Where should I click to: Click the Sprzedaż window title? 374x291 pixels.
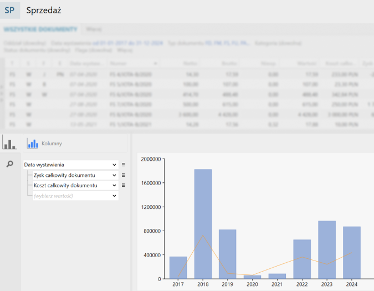click(44, 10)
